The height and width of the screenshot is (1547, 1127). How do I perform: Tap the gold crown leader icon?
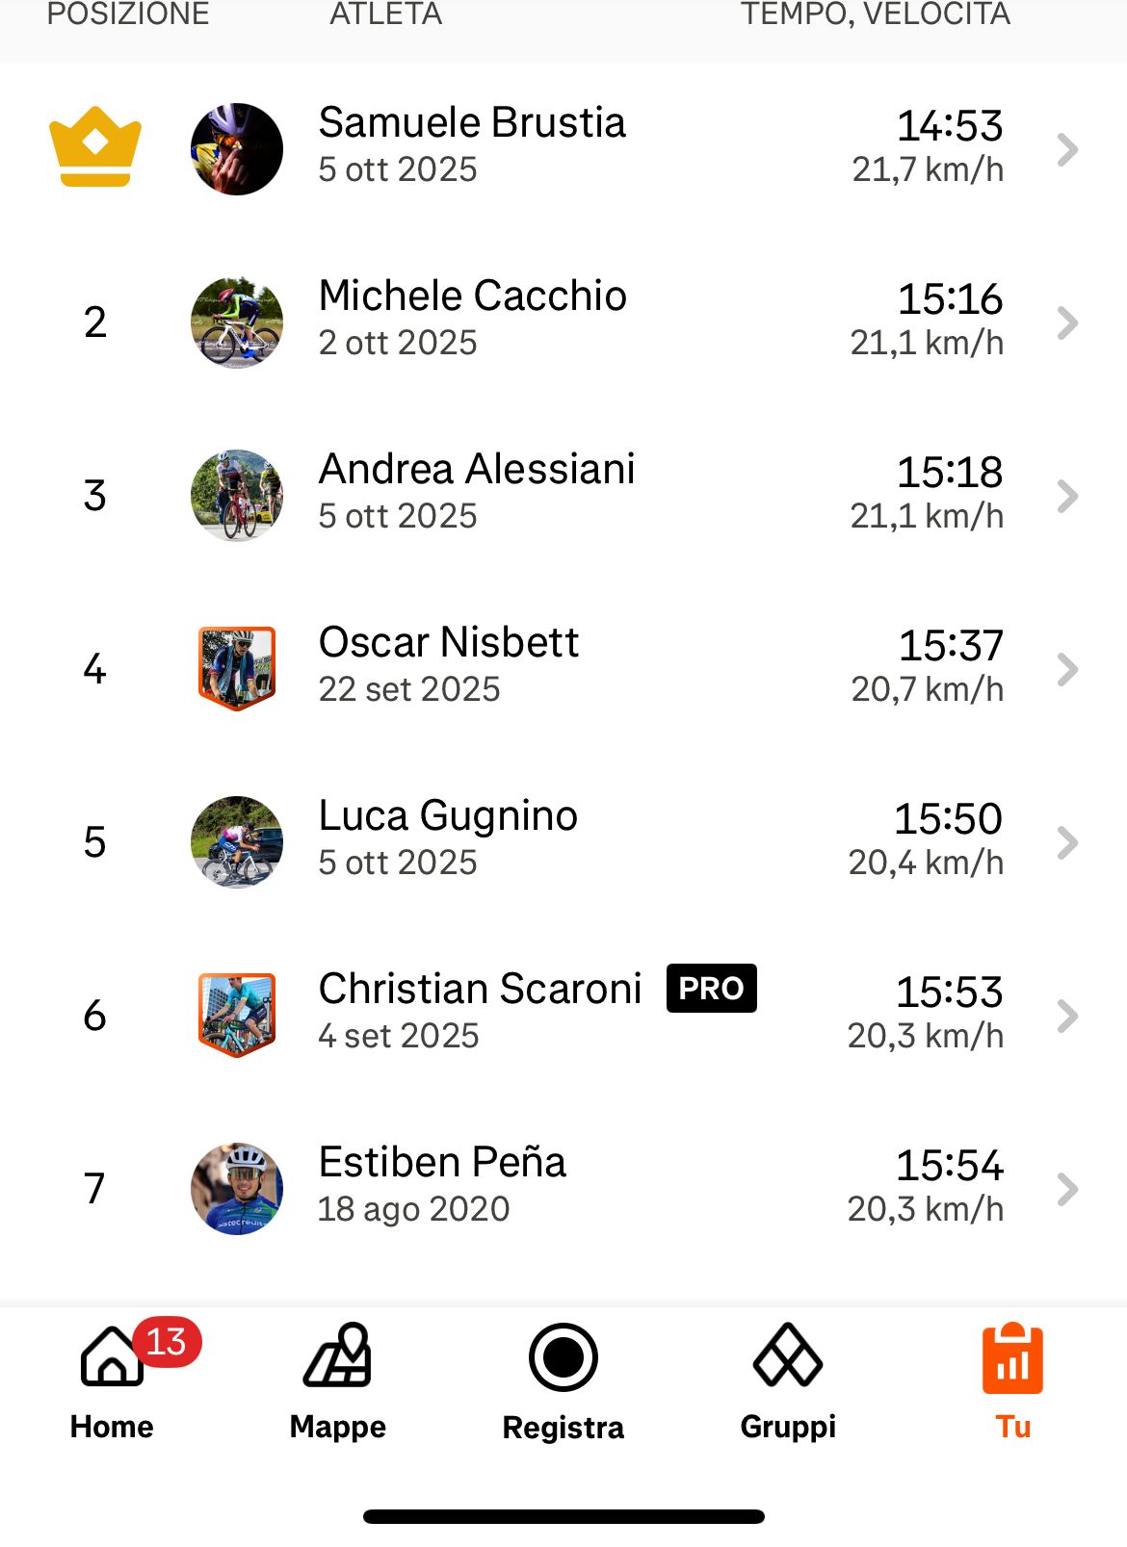(94, 146)
